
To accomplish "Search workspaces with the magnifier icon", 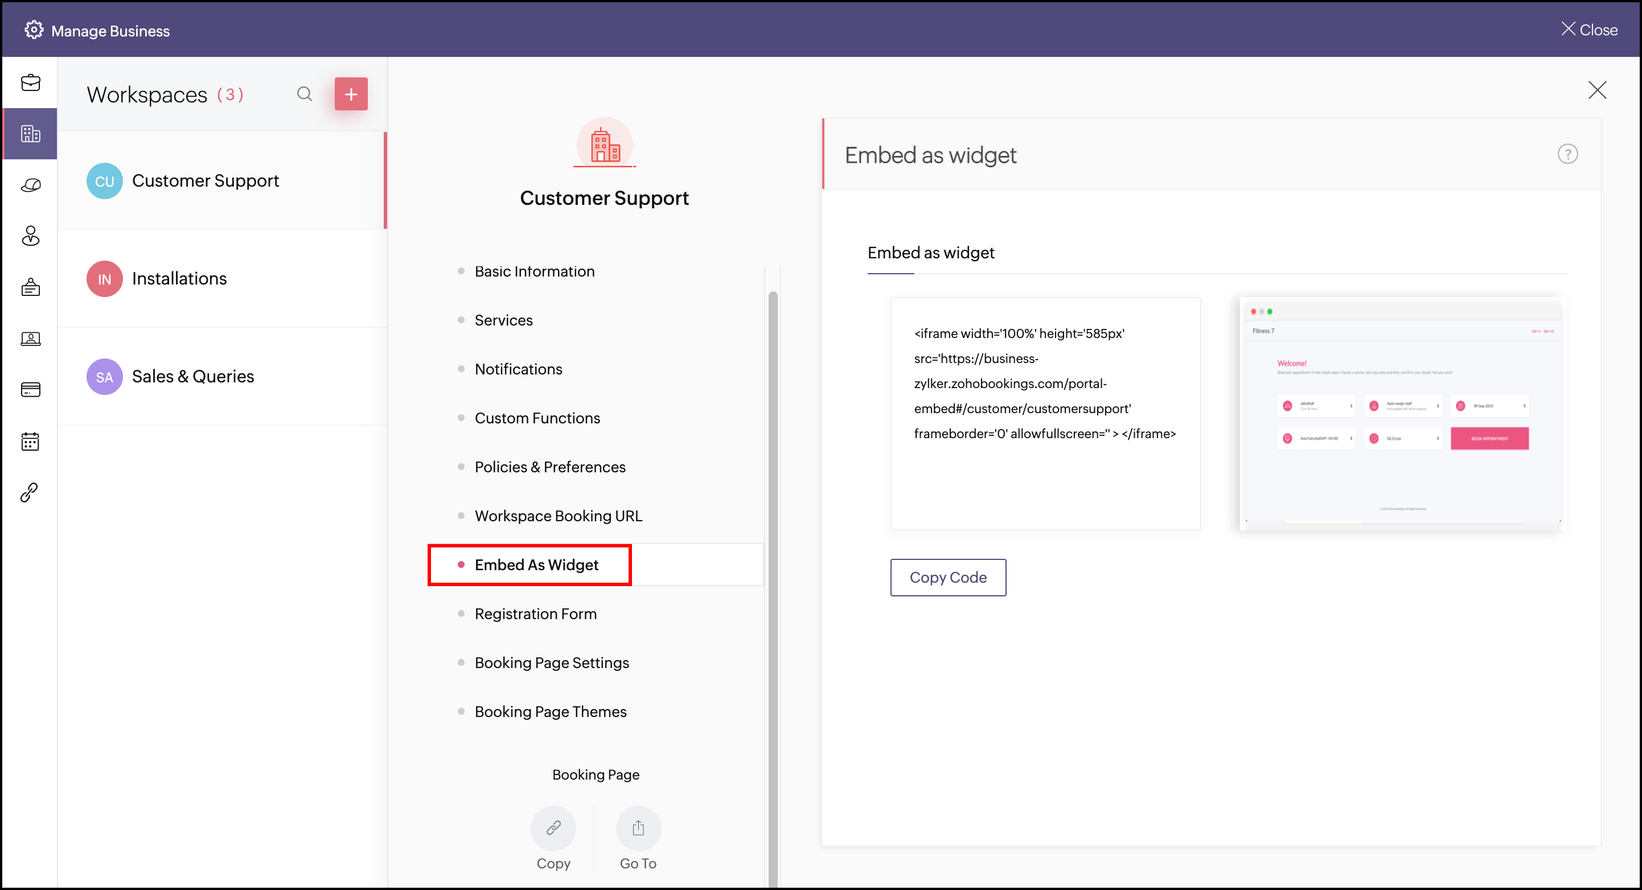I will point(305,94).
